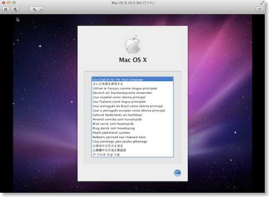Select the Traditional Chinese language option
Screen dimensions: 269x197
[x=132, y=150]
